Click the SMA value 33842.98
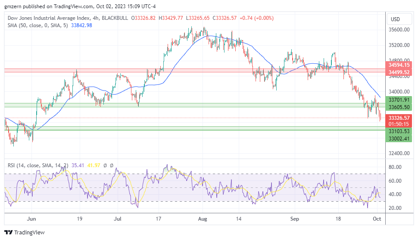Screen dimensions: 418x240 point(81,25)
